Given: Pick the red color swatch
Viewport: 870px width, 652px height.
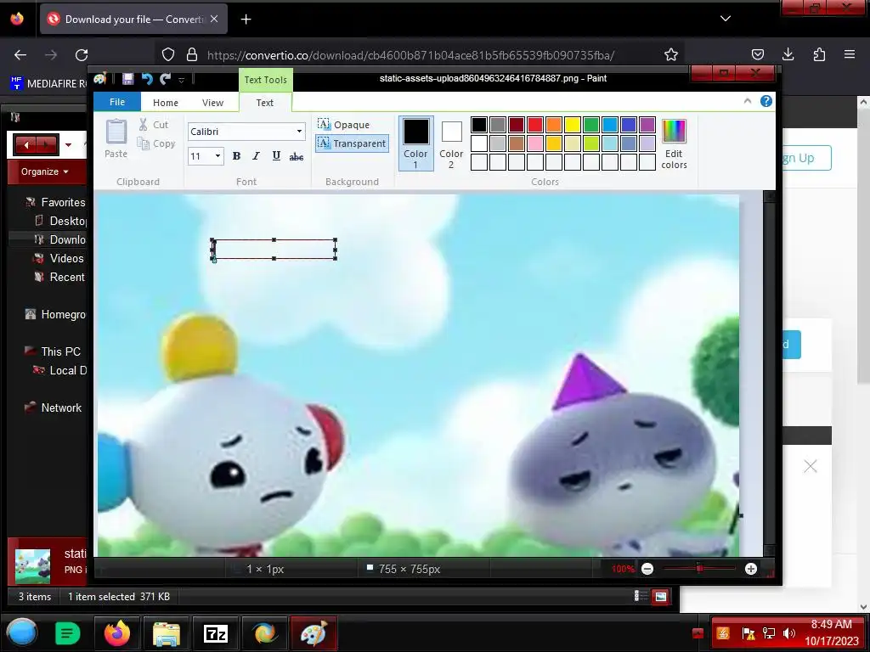Looking at the screenshot, I should [535, 125].
